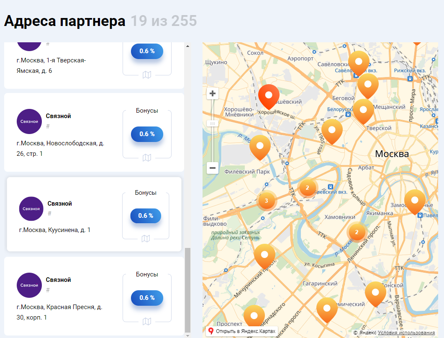Click the address list scrollbar up arrow
This screenshot has width=444, height=338.
[187, 46]
